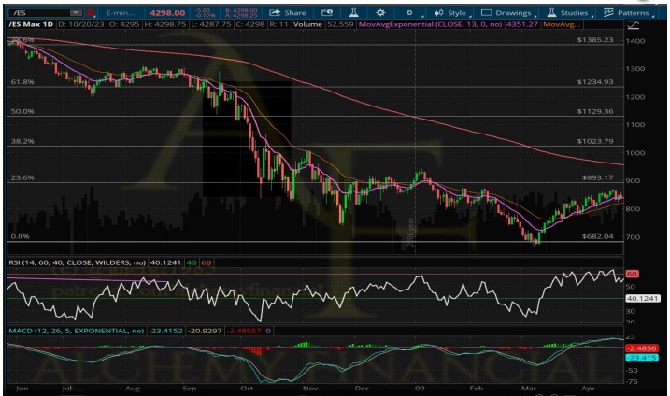Click the 61.8% Fibonacci level label
Image resolution: width=670 pixels, height=396 pixels.
point(22,81)
